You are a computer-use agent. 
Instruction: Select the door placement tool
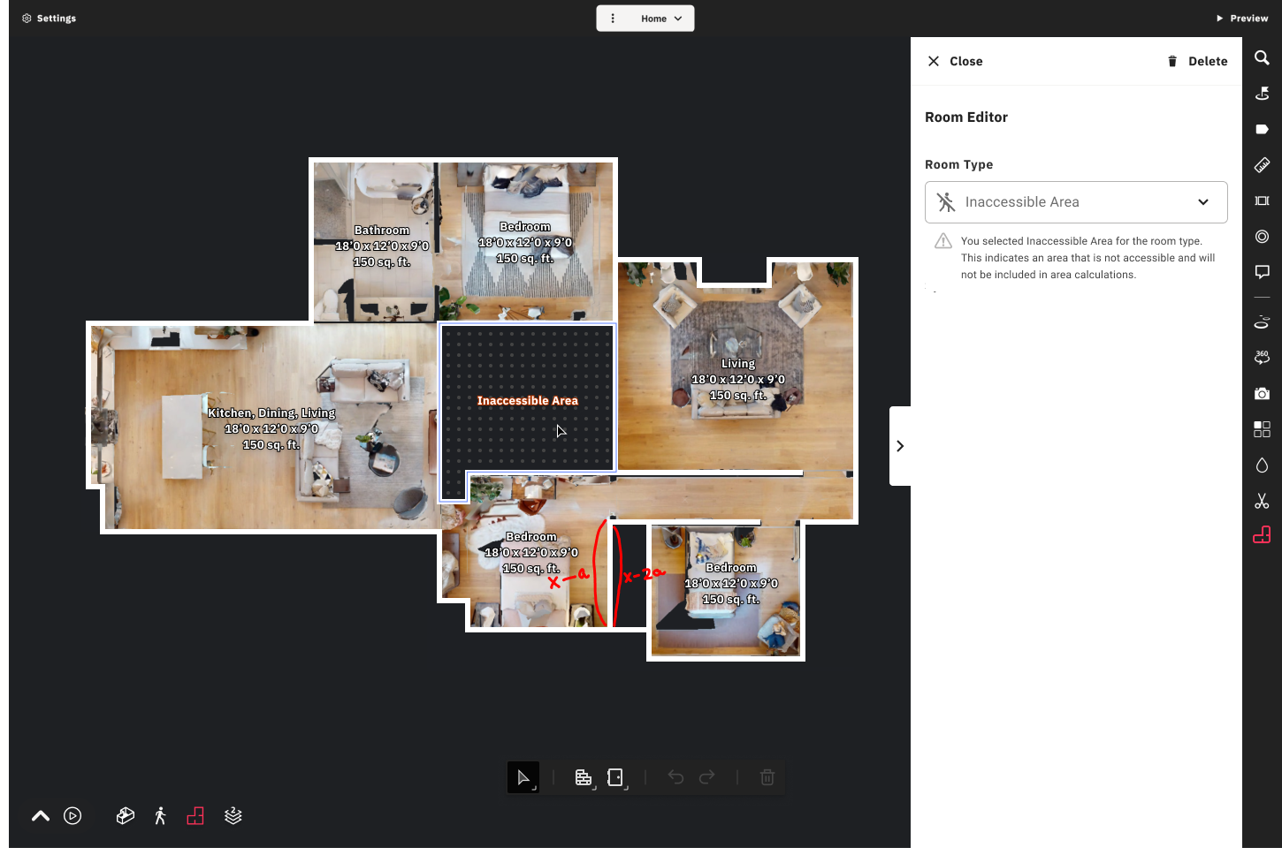coord(616,777)
